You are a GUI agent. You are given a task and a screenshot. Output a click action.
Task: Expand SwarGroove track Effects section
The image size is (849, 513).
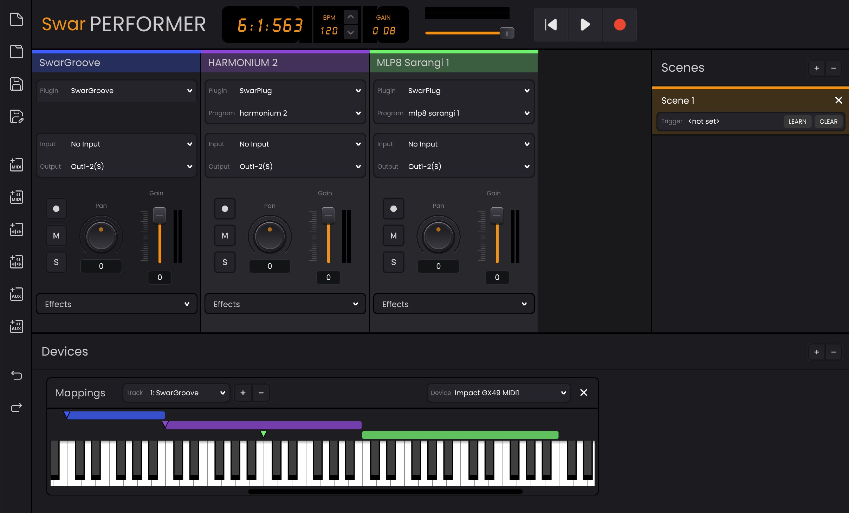click(x=116, y=304)
